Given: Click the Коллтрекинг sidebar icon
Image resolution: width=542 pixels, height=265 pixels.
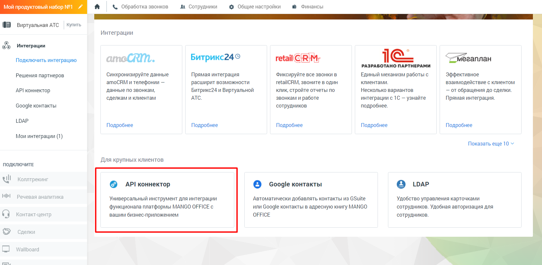Looking at the screenshot, I should tap(6, 179).
